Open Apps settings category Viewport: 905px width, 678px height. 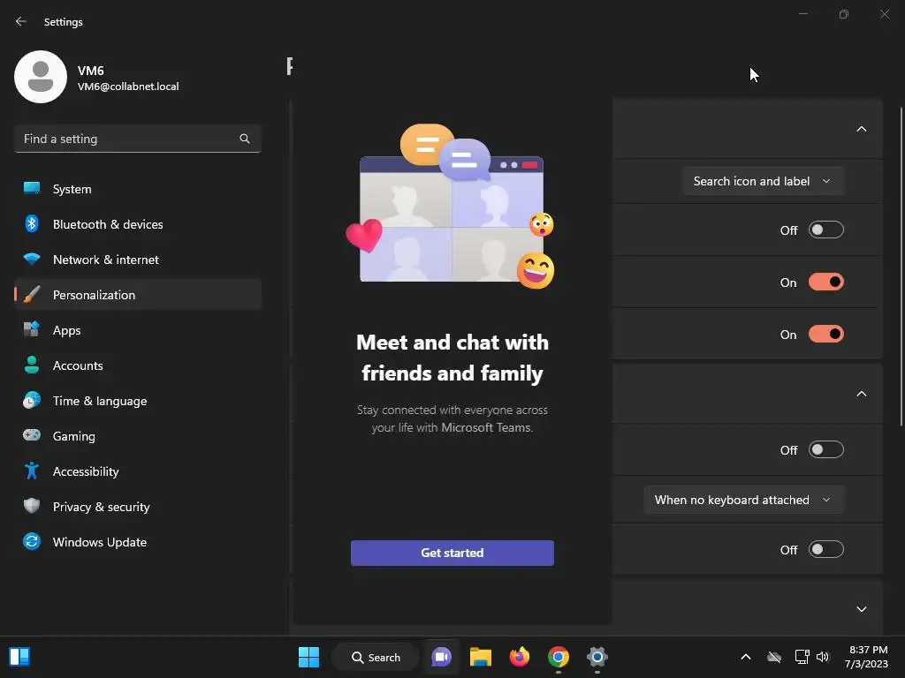138,330
